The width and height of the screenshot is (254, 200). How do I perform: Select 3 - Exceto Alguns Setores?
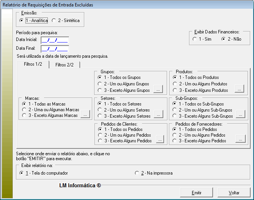tap(99, 115)
